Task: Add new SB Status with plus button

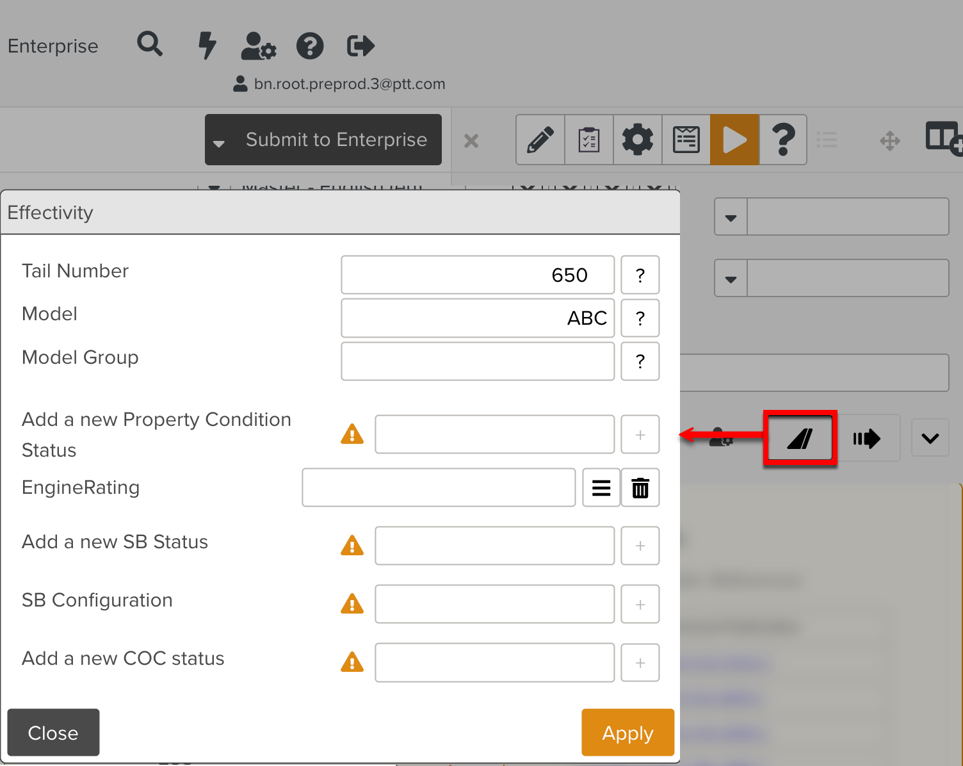Action: 640,546
